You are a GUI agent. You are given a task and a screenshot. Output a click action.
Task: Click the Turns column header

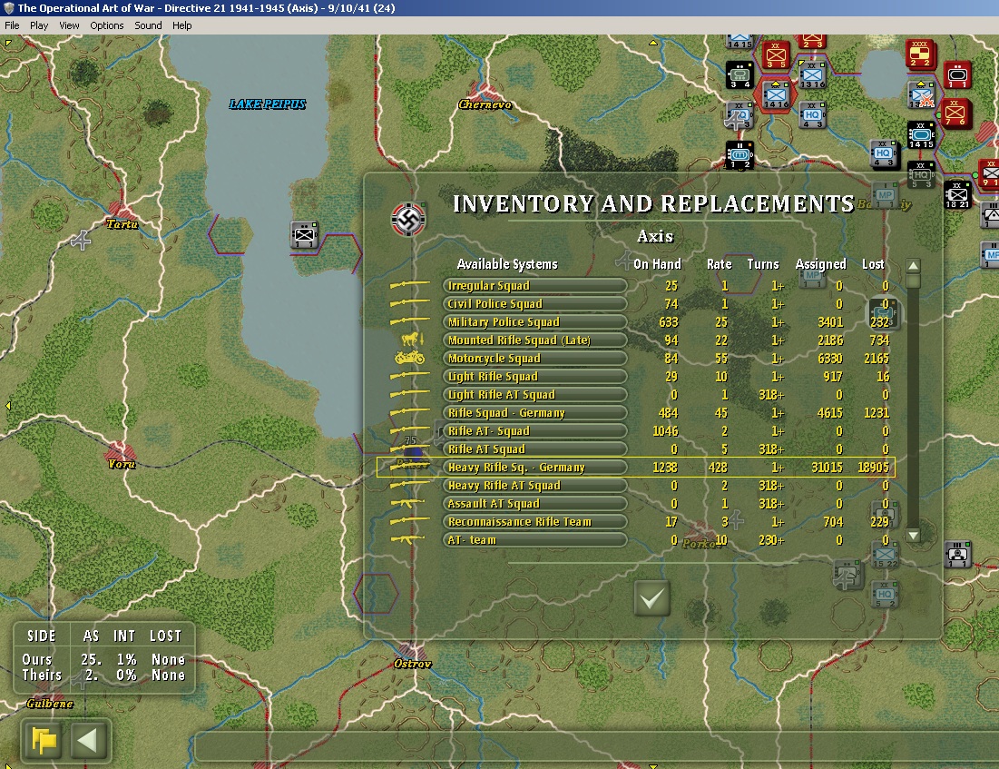pos(762,264)
